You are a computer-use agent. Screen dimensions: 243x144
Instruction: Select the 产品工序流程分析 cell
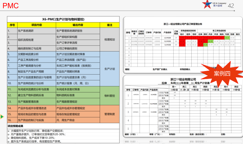(37, 60)
